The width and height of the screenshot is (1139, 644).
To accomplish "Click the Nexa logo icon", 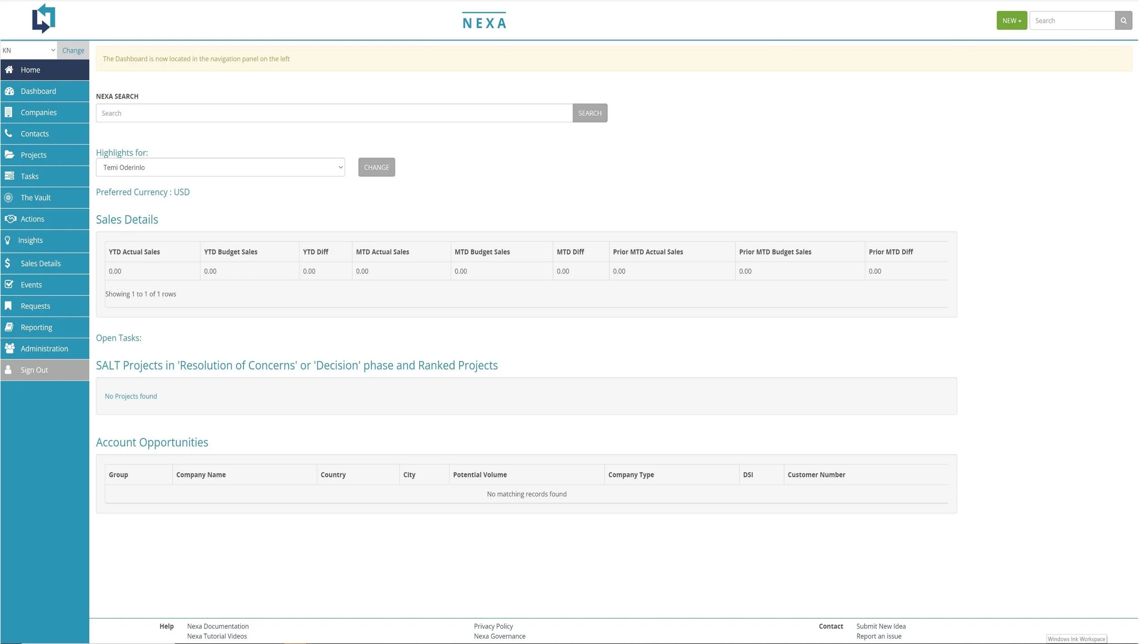I will (x=43, y=19).
